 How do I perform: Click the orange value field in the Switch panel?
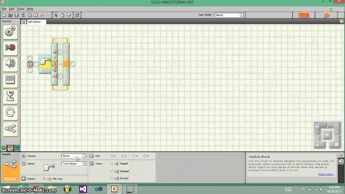click(11, 179)
